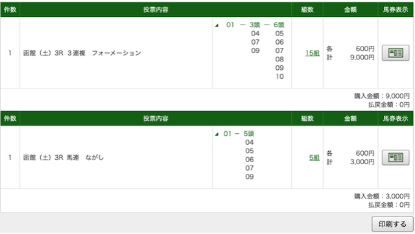The image size is (415, 234).
Task: Click the 購入金額：3,000円 summary text
Action: [x=382, y=197]
